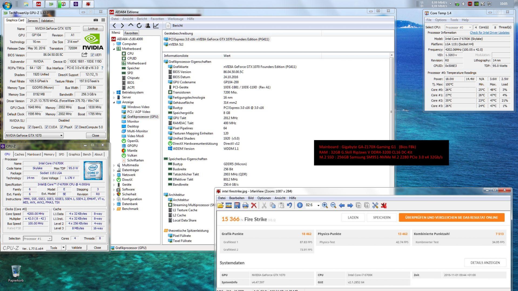
Task: Open the AIDA64 Favoriten tab
Action: pos(131,33)
